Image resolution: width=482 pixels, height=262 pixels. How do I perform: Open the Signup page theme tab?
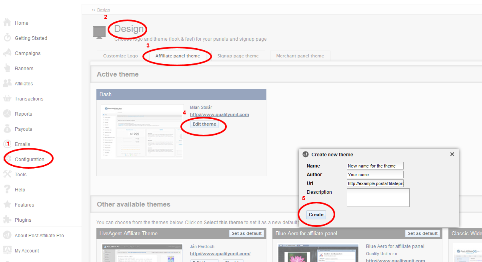click(238, 56)
